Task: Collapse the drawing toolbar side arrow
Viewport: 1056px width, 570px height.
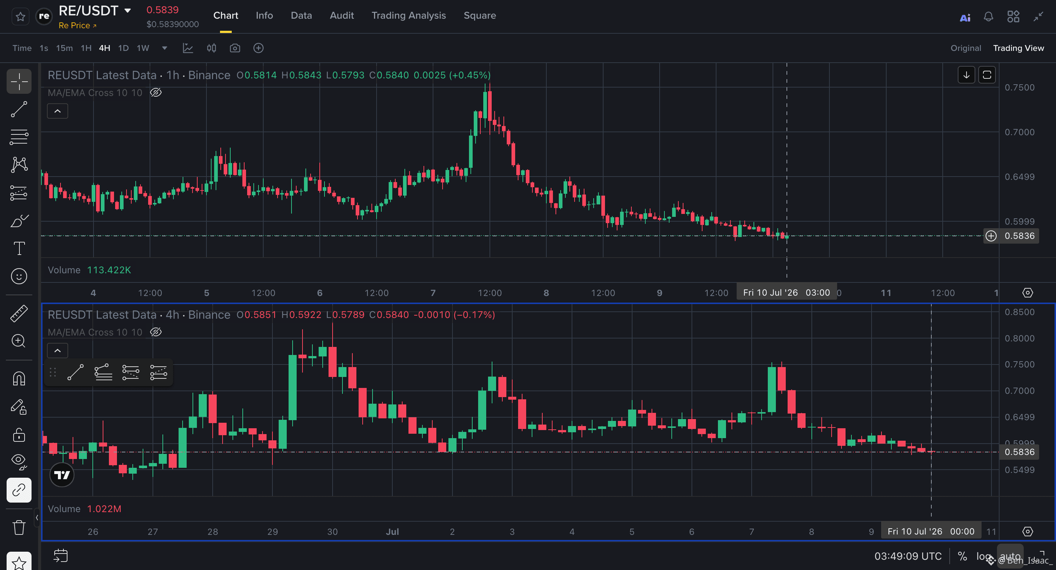Action: point(37,518)
